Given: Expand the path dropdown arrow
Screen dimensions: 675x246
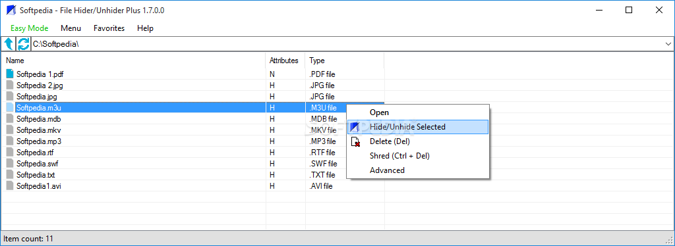Looking at the screenshot, I should click(x=668, y=44).
